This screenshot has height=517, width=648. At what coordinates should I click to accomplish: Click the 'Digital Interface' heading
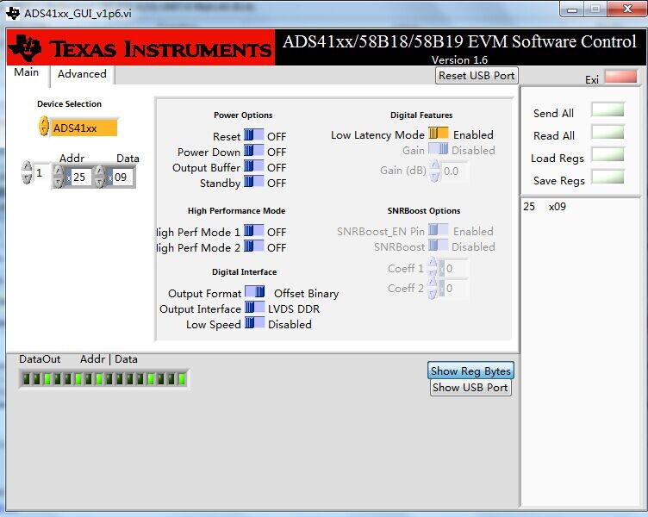click(244, 272)
